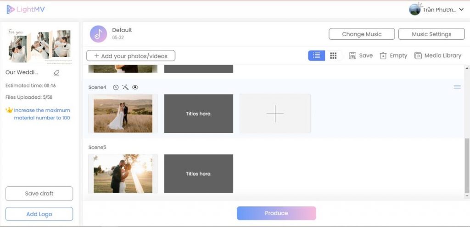470x227 pixels.
Task: Save the project using the Save icon
Action: [x=361, y=55]
